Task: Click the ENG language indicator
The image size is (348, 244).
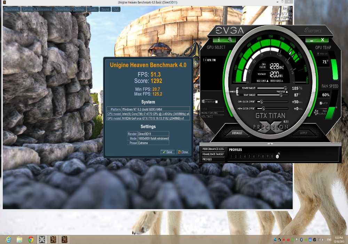Action: click(x=329, y=239)
